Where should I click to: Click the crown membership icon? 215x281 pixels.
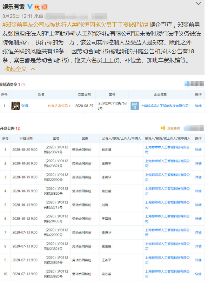coord(37,7)
